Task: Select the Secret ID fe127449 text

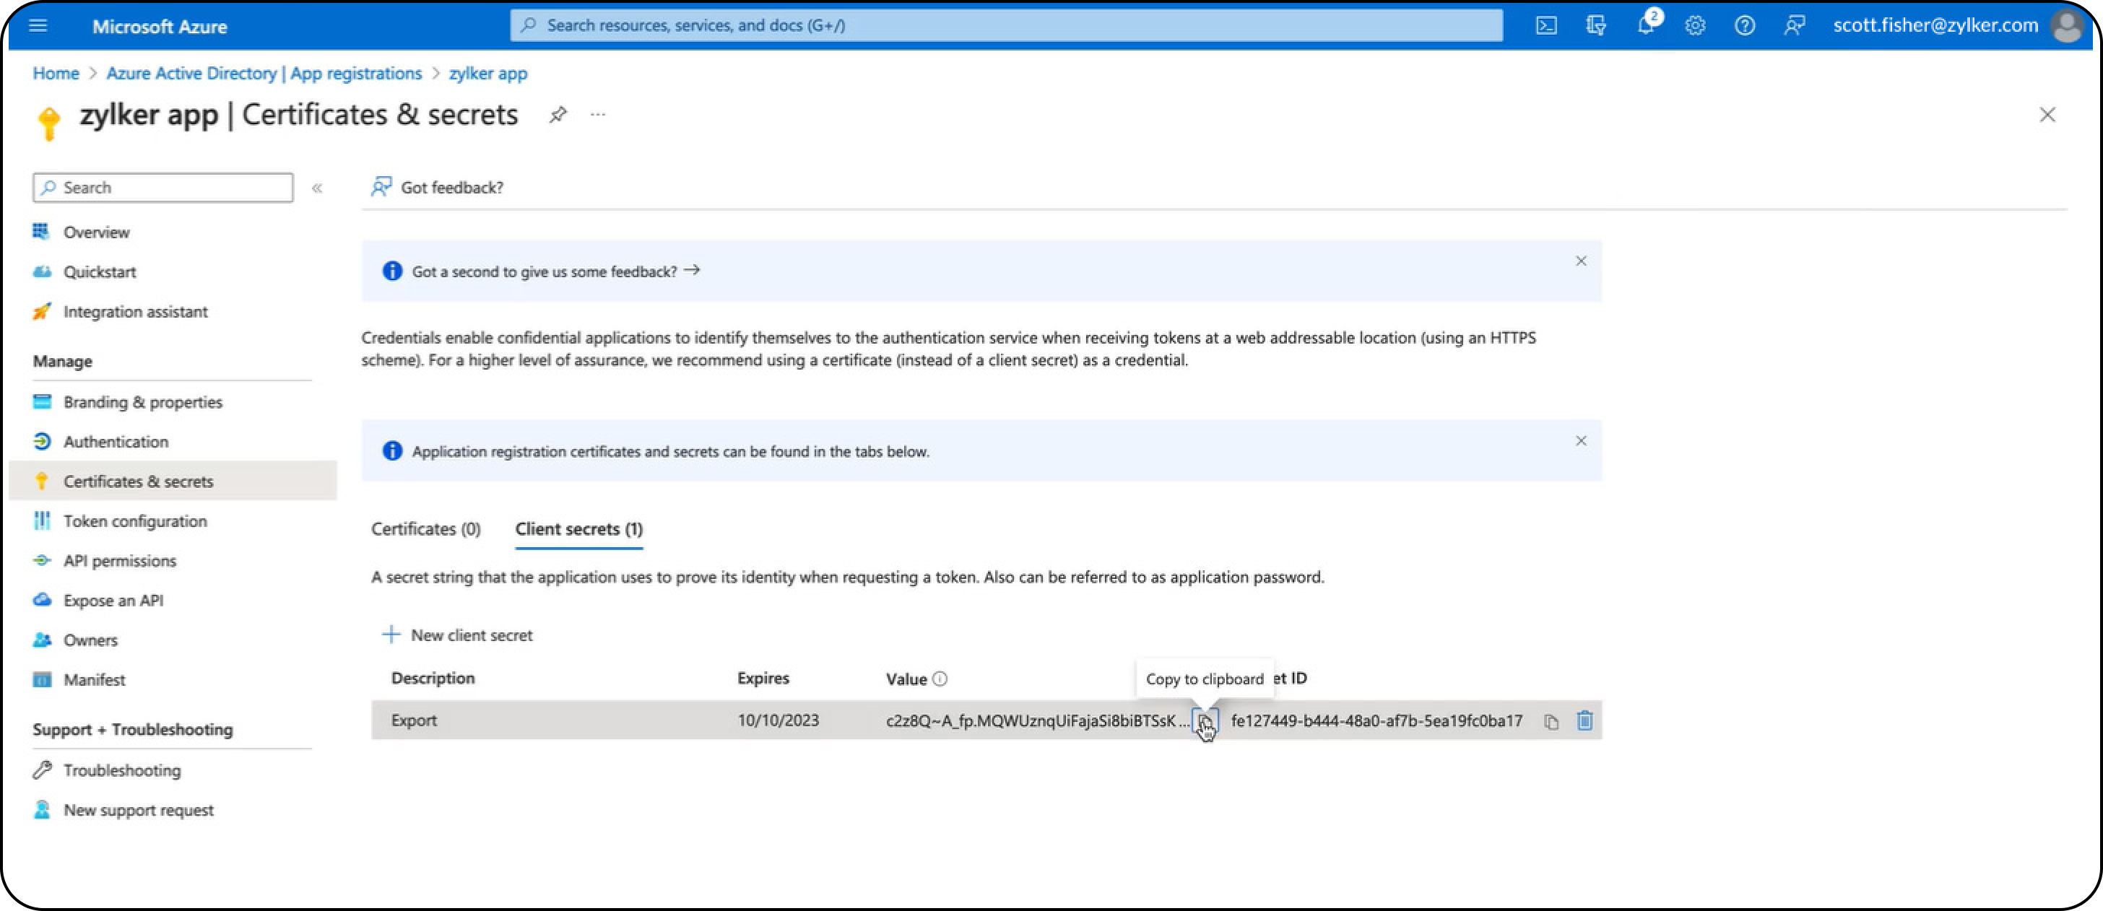Action: (1376, 721)
